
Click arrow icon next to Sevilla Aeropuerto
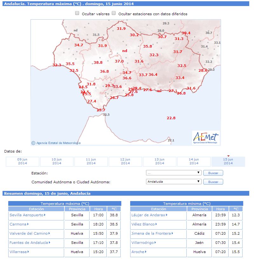point(45,215)
